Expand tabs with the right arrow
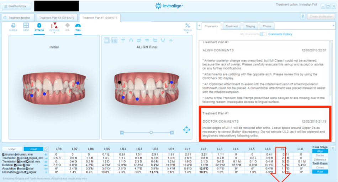This screenshot has width=338, height=182. [x=333, y=26]
